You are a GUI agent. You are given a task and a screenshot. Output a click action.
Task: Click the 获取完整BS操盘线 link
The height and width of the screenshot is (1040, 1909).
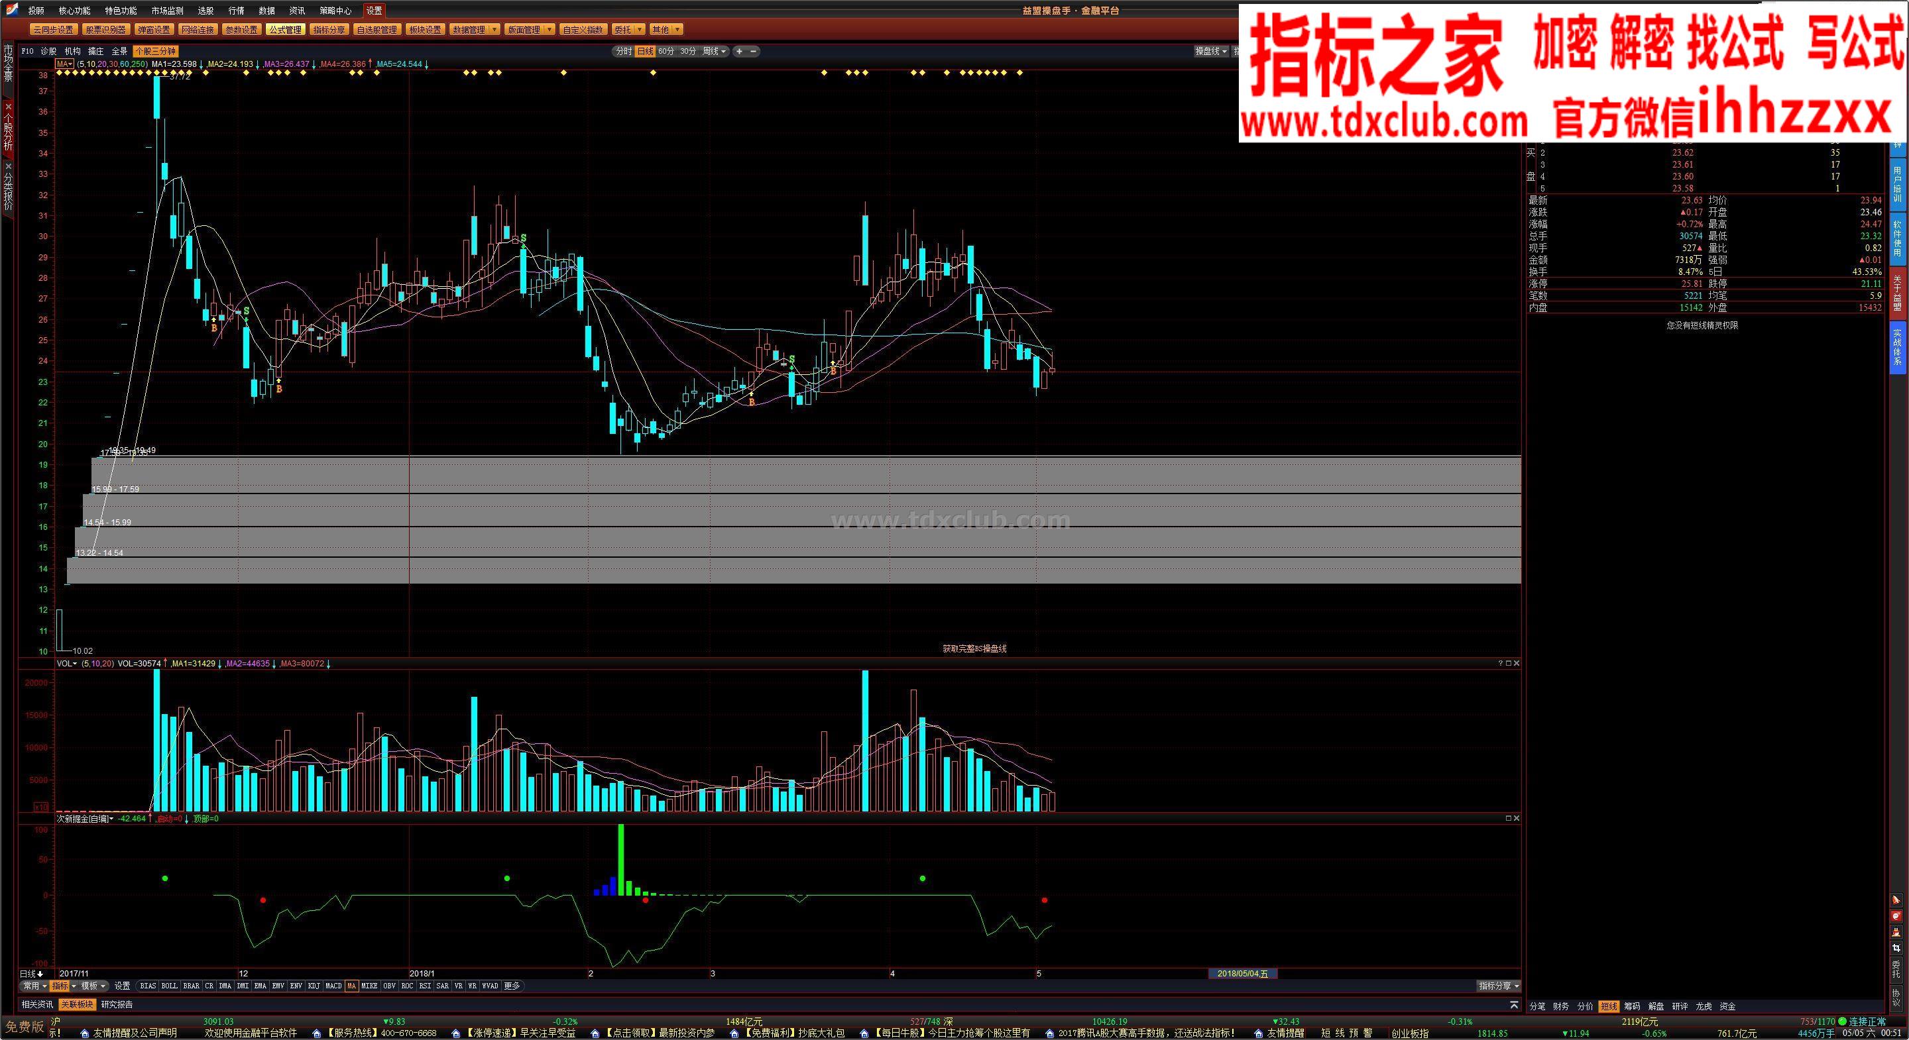(x=974, y=648)
